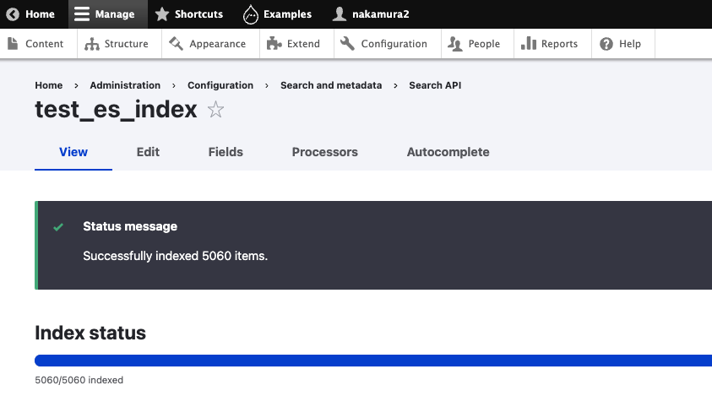This screenshot has width=712, height=407.
Task: Open the Appearance admin menu
Action: (210, 44)
